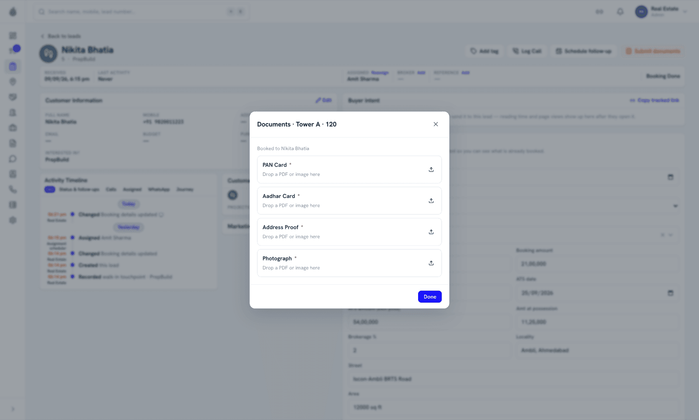Screen dimensions: 699x420
Task: Click the Schedule follow-up button
Action: 583,51
